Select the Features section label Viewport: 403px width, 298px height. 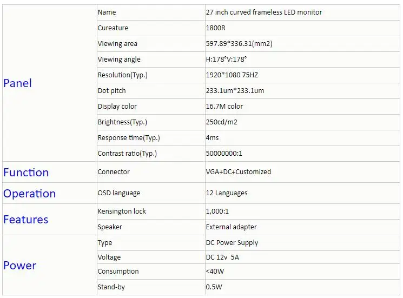(26, 220)
